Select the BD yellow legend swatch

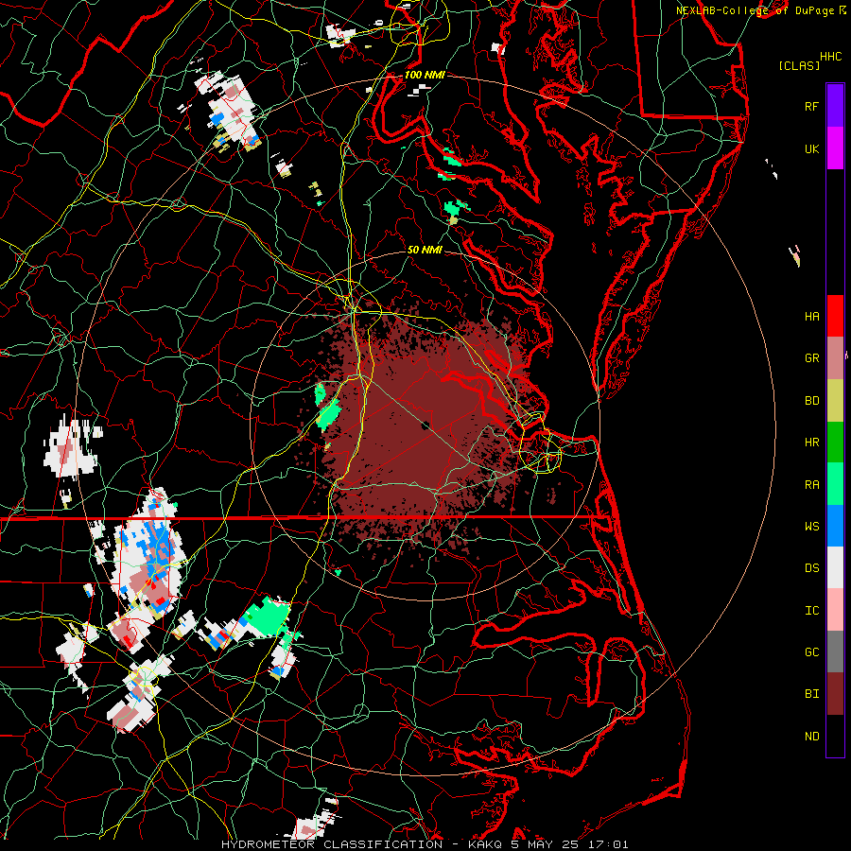pos(835,401)
